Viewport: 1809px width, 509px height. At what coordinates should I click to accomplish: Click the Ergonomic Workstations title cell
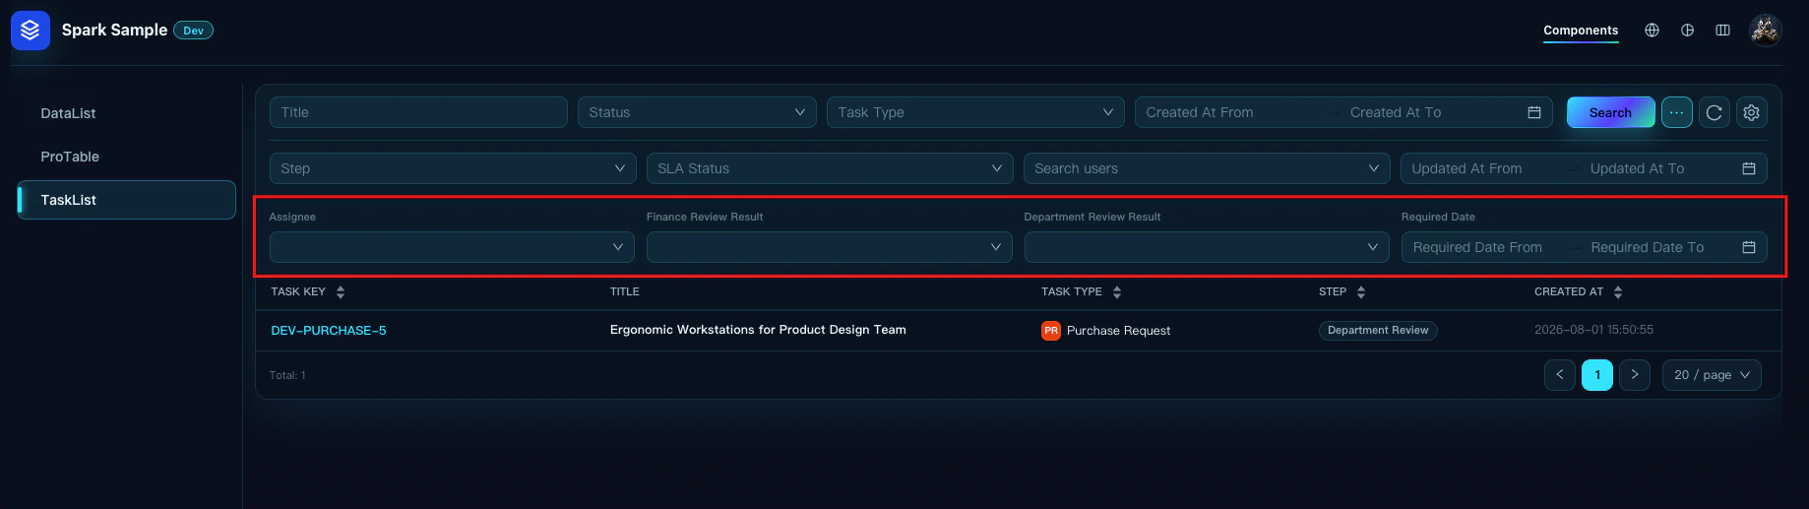coord(758,330)
